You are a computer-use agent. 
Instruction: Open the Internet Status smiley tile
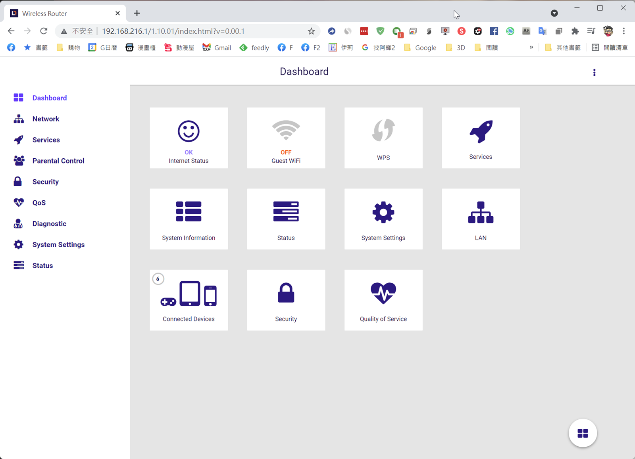[189, 138]
